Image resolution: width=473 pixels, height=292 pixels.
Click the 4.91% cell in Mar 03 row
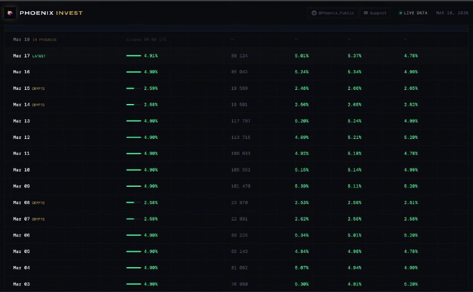click(354, 284)
